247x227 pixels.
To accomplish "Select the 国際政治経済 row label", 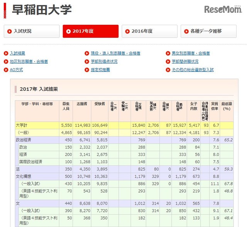I will [x=31, y=162].
